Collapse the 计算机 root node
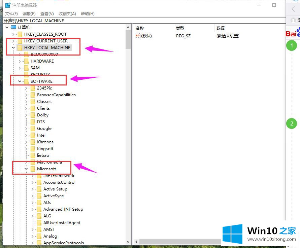This screenshot has width=300, height=248. tap(7, 27)
